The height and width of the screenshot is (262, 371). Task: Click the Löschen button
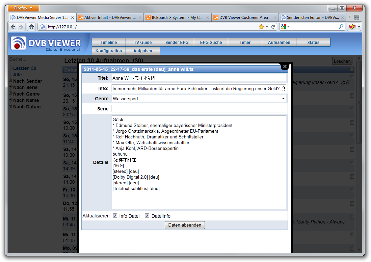tap(342, 61)
